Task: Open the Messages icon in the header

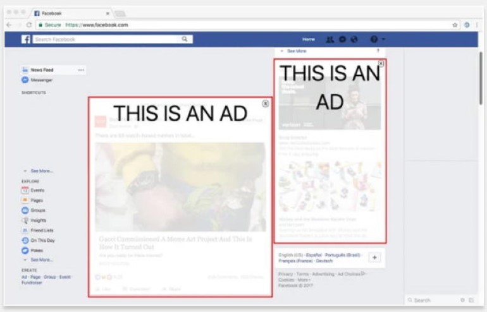Action: 342,39
